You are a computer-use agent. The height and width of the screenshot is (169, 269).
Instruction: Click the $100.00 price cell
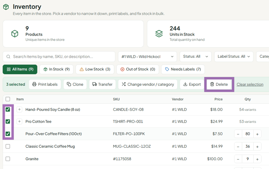[x=215, y=159]
